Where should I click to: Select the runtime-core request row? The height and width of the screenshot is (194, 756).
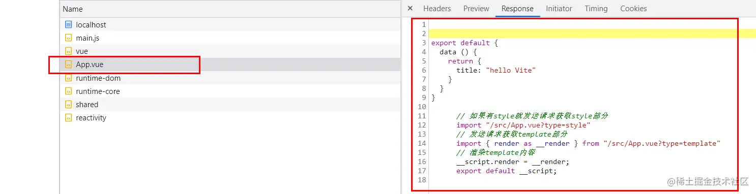(x=230, y=91)
